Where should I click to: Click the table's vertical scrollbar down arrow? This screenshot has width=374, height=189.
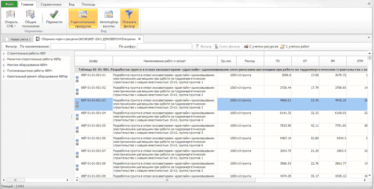click(370, 175)
